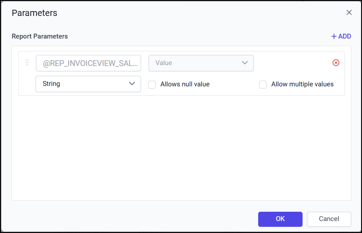Enable the Allows null value checkbox
Image resolution: width=362 pixels, height=233 pixels.
(152, 84)
